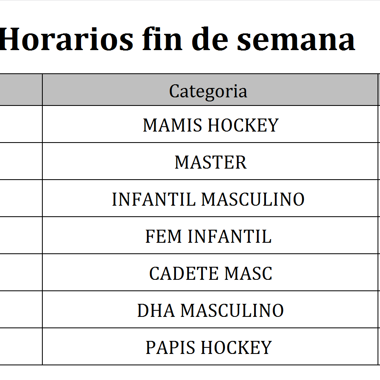Click the word semana in the title

pyautogui.click(x=296, y=40)
